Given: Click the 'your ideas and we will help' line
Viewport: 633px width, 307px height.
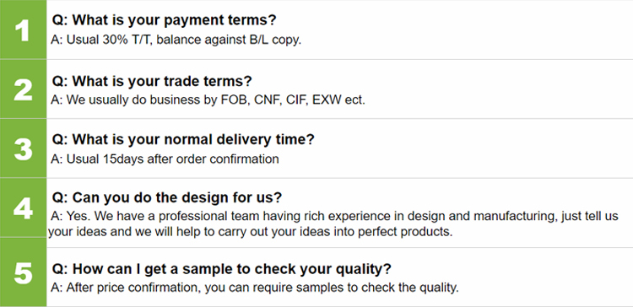Looking at the screenshot, I should 251,232.
